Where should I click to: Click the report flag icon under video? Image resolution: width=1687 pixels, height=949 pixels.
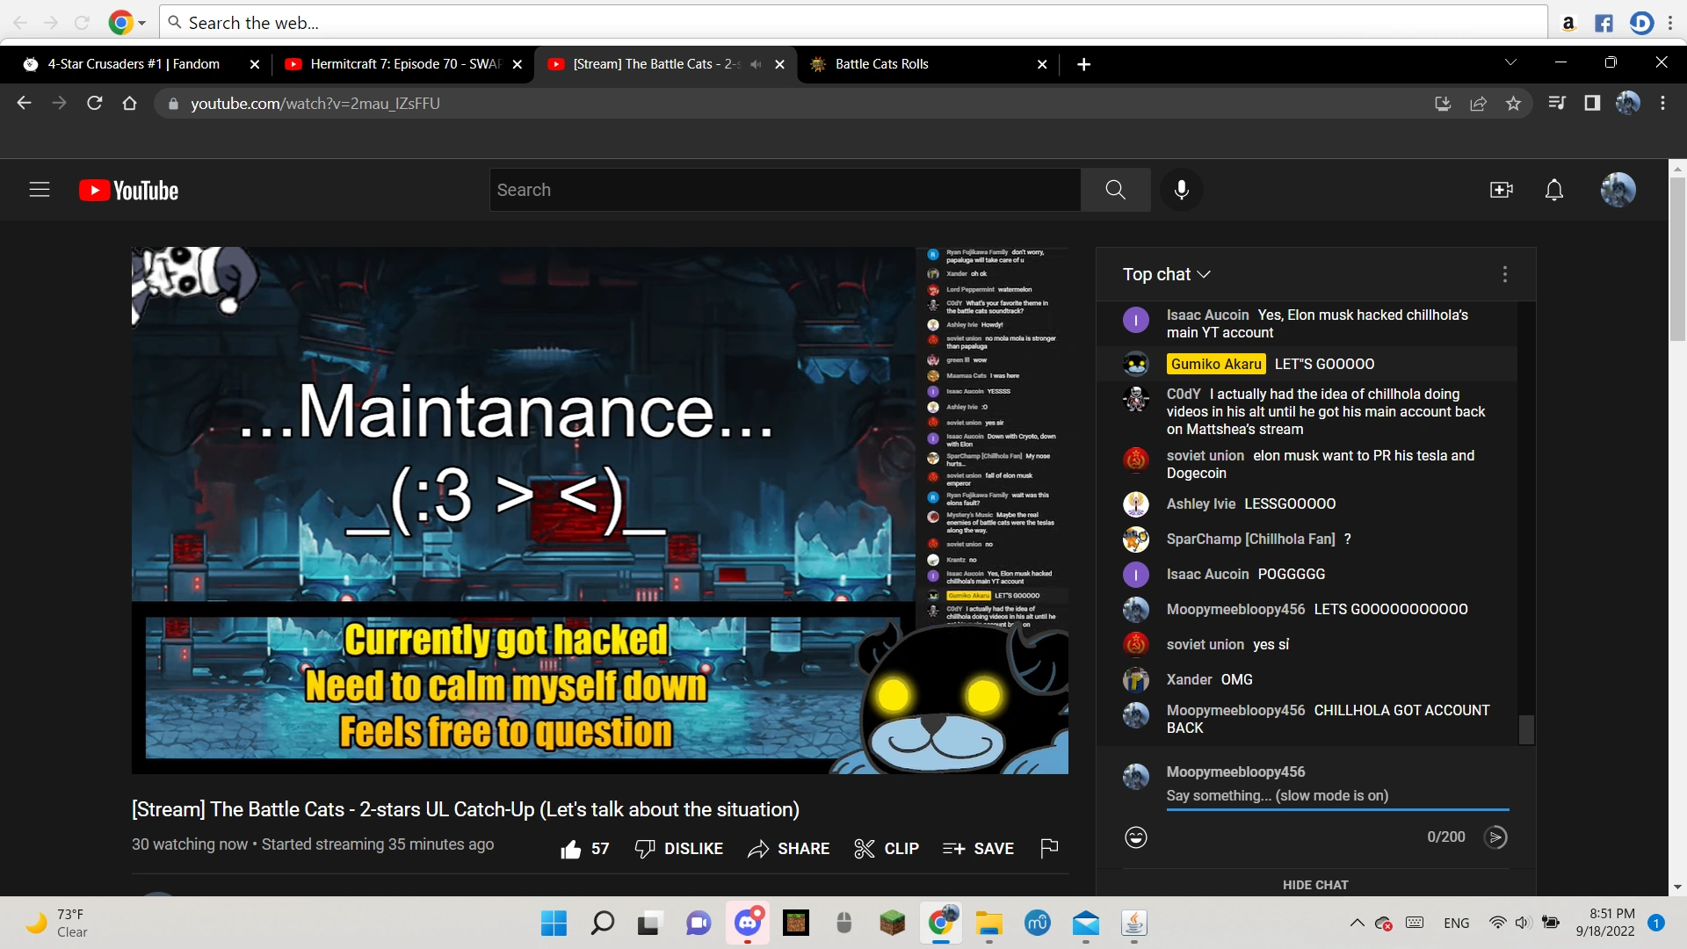click(x=1048, y=848)
